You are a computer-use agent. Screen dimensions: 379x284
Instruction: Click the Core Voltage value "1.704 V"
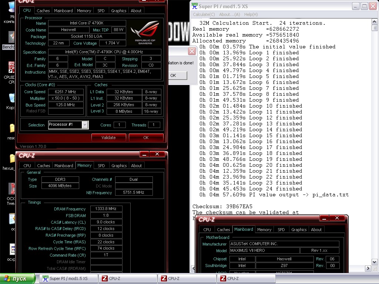pyautogui.click(x=112, y=43)
